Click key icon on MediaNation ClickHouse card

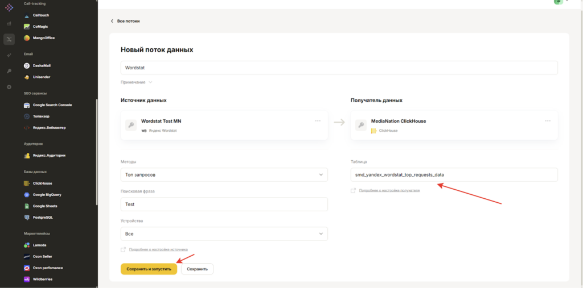click(x=360, y=125)
